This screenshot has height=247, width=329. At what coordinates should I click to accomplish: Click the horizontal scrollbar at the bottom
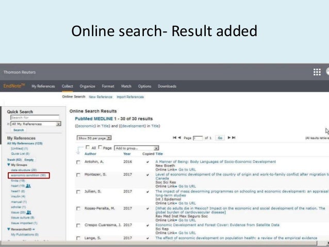159,243
